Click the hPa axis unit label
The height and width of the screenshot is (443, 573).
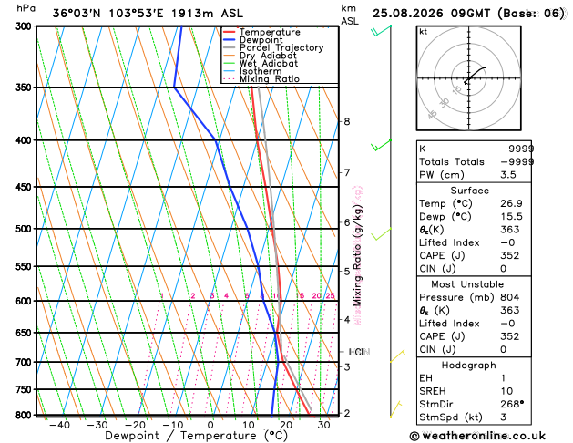[x=26, y=8]
